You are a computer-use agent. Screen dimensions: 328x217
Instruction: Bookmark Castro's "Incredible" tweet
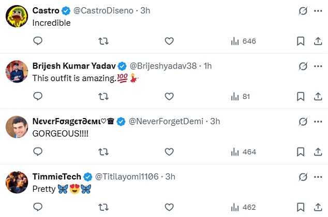coord(300,41)
